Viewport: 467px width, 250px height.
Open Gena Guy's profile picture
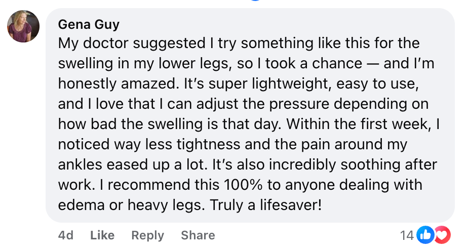point(23,26)
